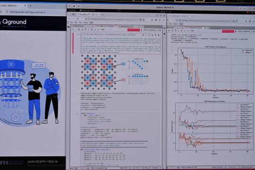The image size is (255, 170).
Task: Open a new tab in left browser
Action: [30, 6]
